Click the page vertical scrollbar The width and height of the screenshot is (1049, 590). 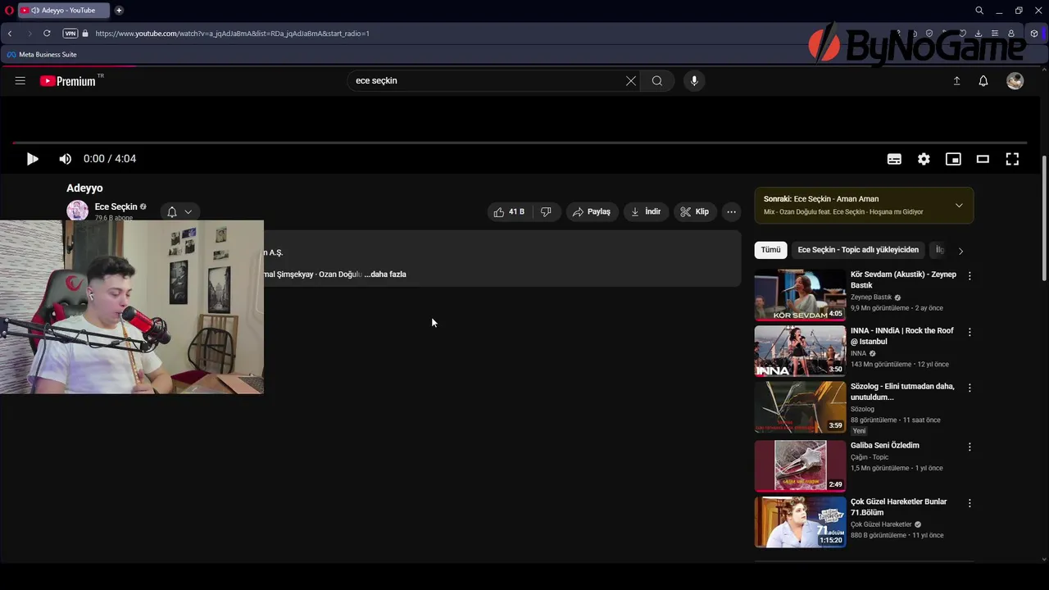pyautogui.click(x=1044, y=218)
